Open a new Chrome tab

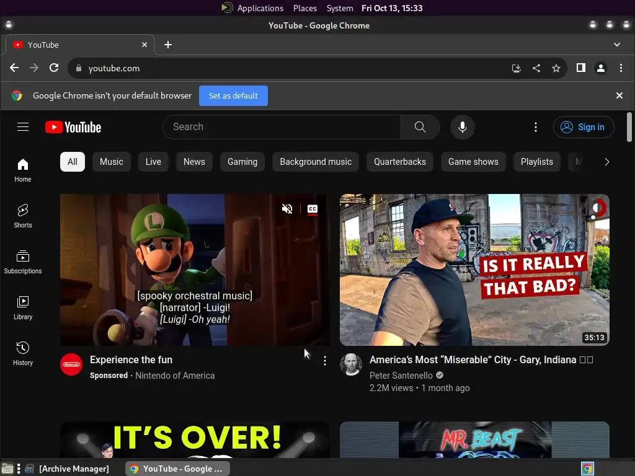coord(167,45)
